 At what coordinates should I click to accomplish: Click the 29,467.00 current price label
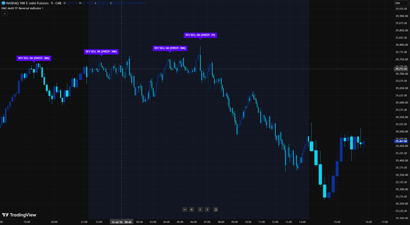coord(401,141)
